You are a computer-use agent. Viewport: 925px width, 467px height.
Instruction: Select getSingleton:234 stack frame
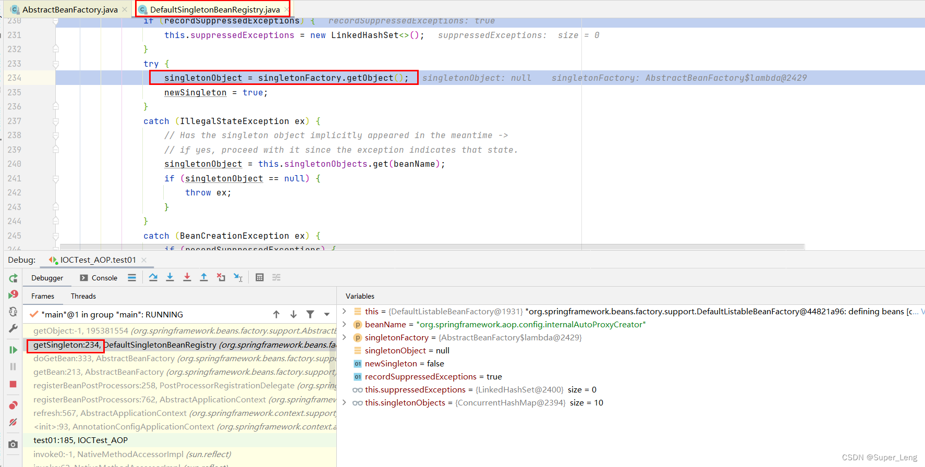(180, 345)
